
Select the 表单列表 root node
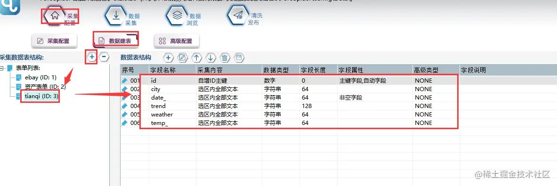tap(28, 68)
